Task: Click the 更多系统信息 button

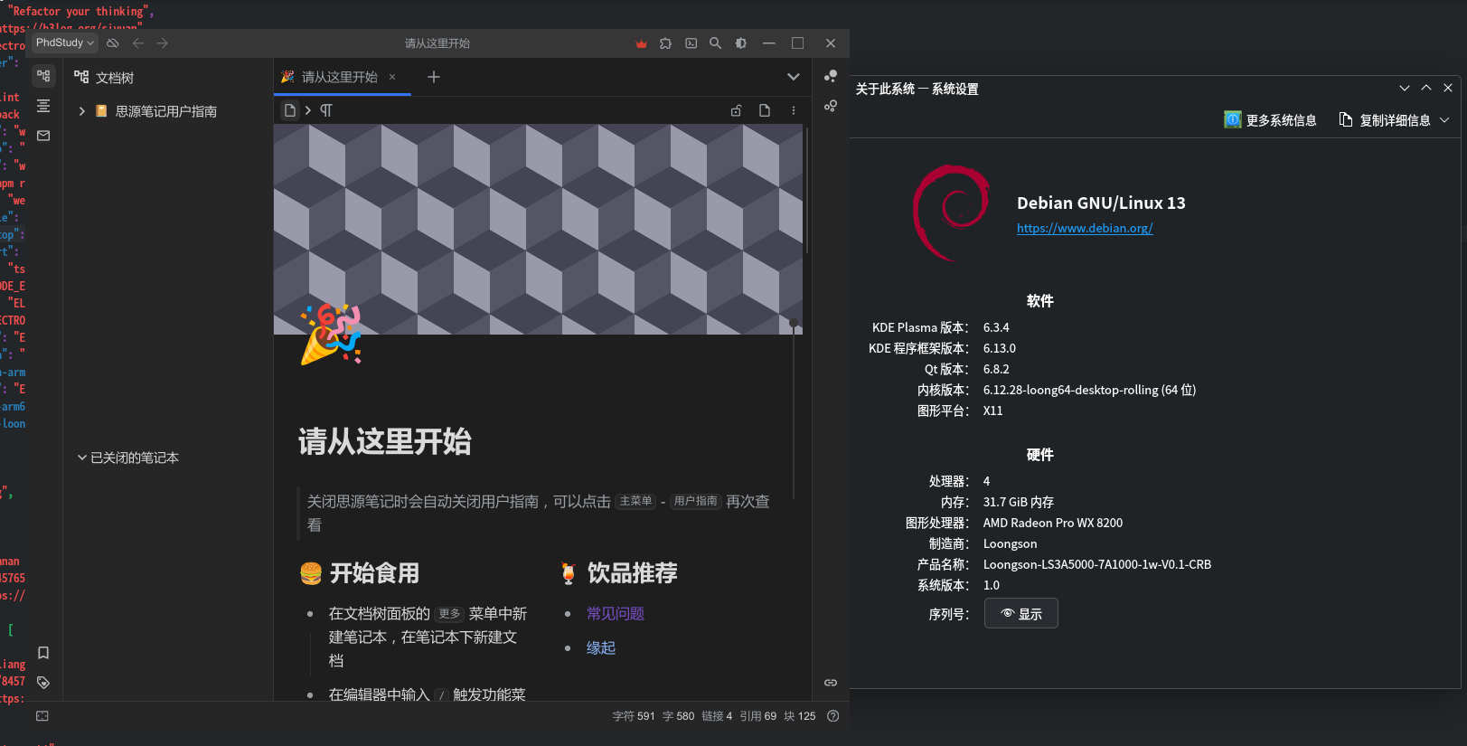Action: (1270, 120)
